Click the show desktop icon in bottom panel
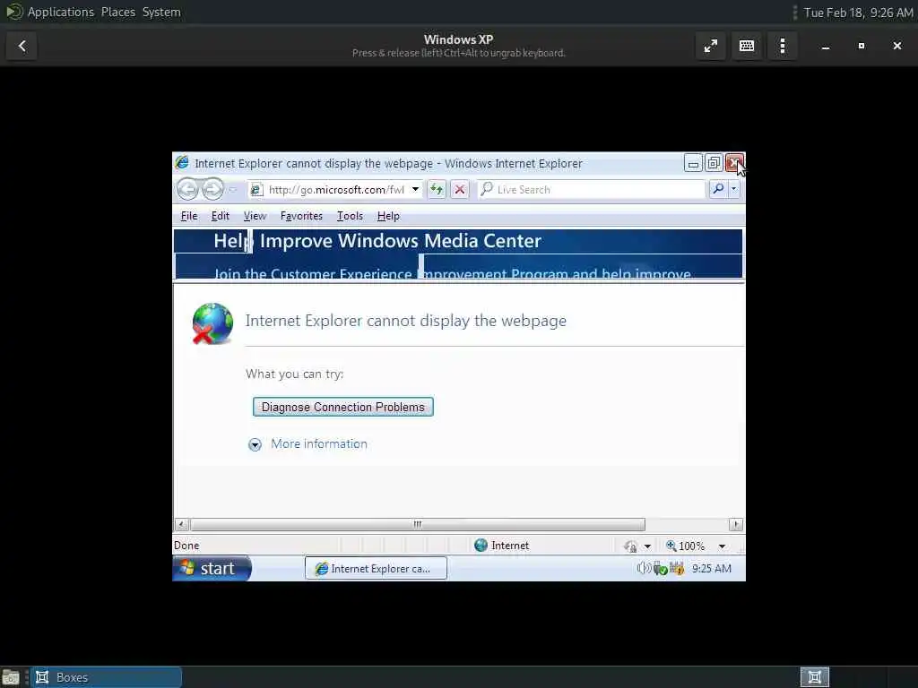Viewport: 918px width, 688px height. point(11,677)
